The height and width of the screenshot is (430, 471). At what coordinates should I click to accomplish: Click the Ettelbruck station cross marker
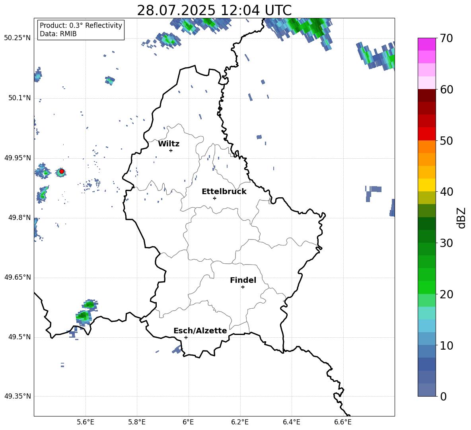214,198
